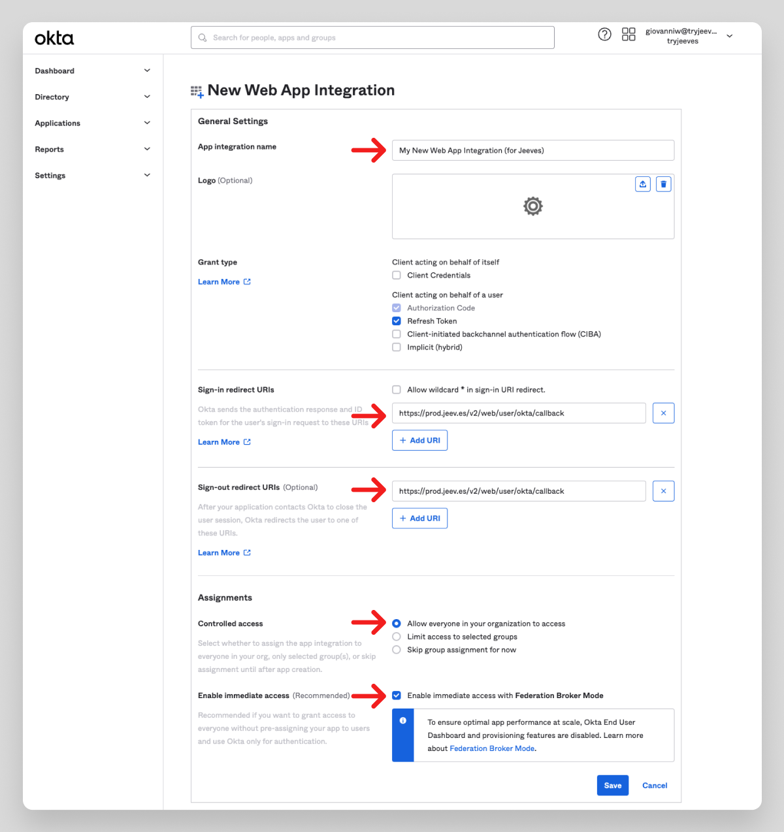Click the logo delete trash icon
The height and width of the screenshot is (832, 784).
coord(663,184)
